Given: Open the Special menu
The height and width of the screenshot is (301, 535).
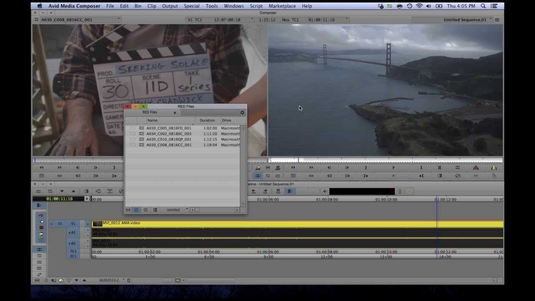Looking at the screenshot, I should [191, 6].
